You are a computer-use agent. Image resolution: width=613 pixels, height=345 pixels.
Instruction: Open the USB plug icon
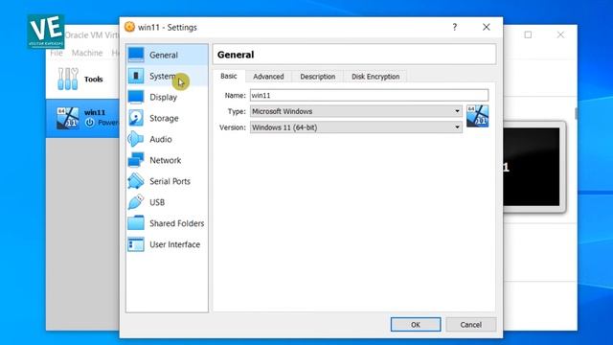coord(136,202)
